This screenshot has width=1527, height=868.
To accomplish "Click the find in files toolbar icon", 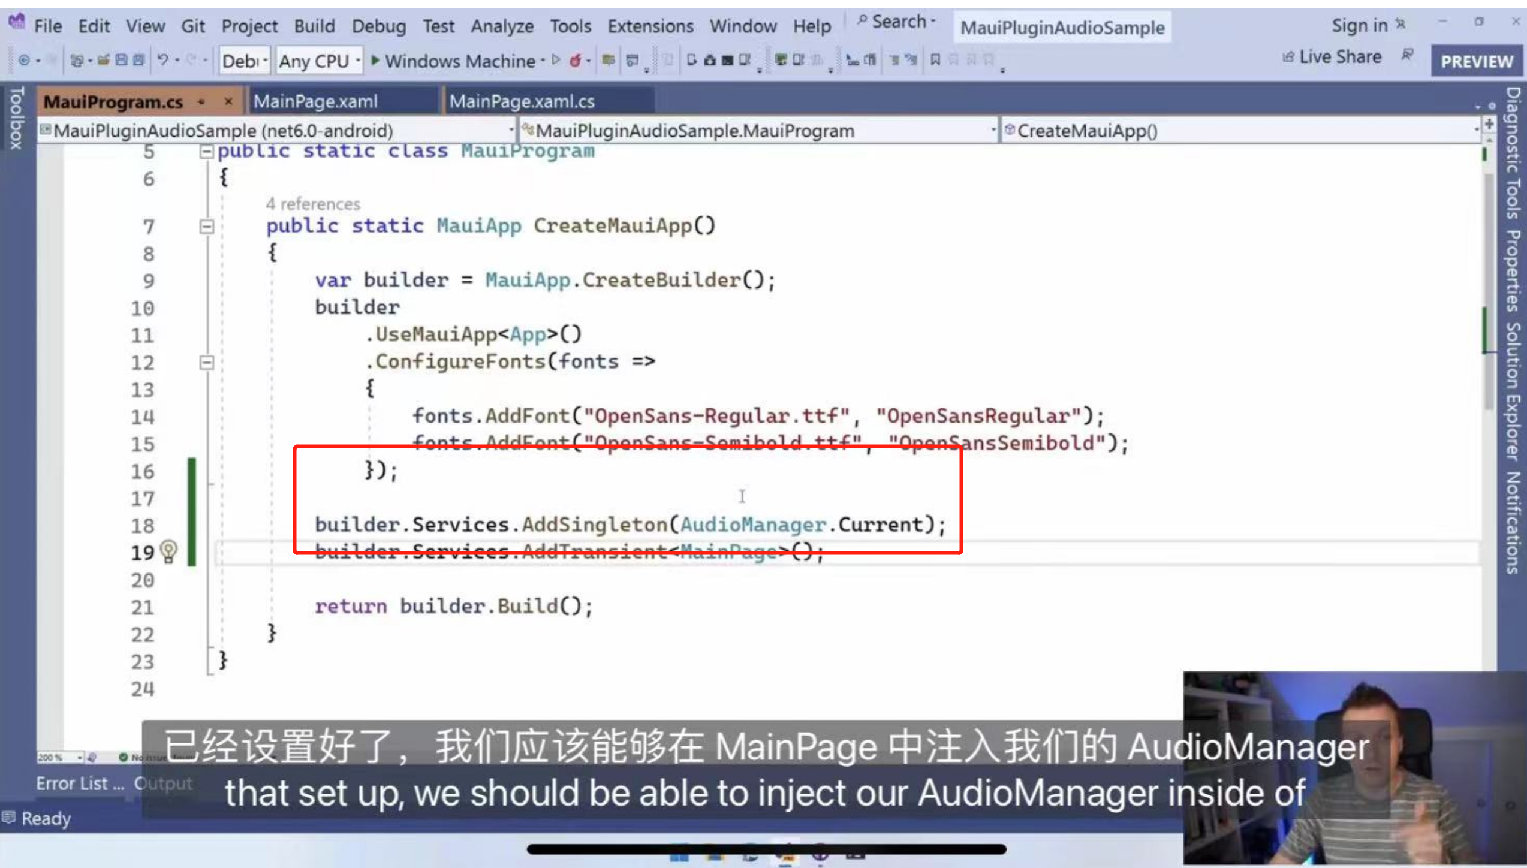I will (x=608, y=60).
